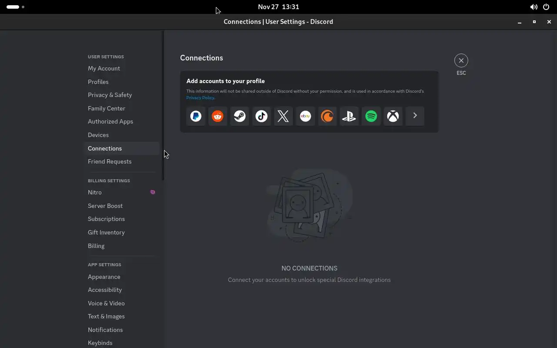Minimize the Discord window
The image size is (557, 348).
[x=520, y=22]
